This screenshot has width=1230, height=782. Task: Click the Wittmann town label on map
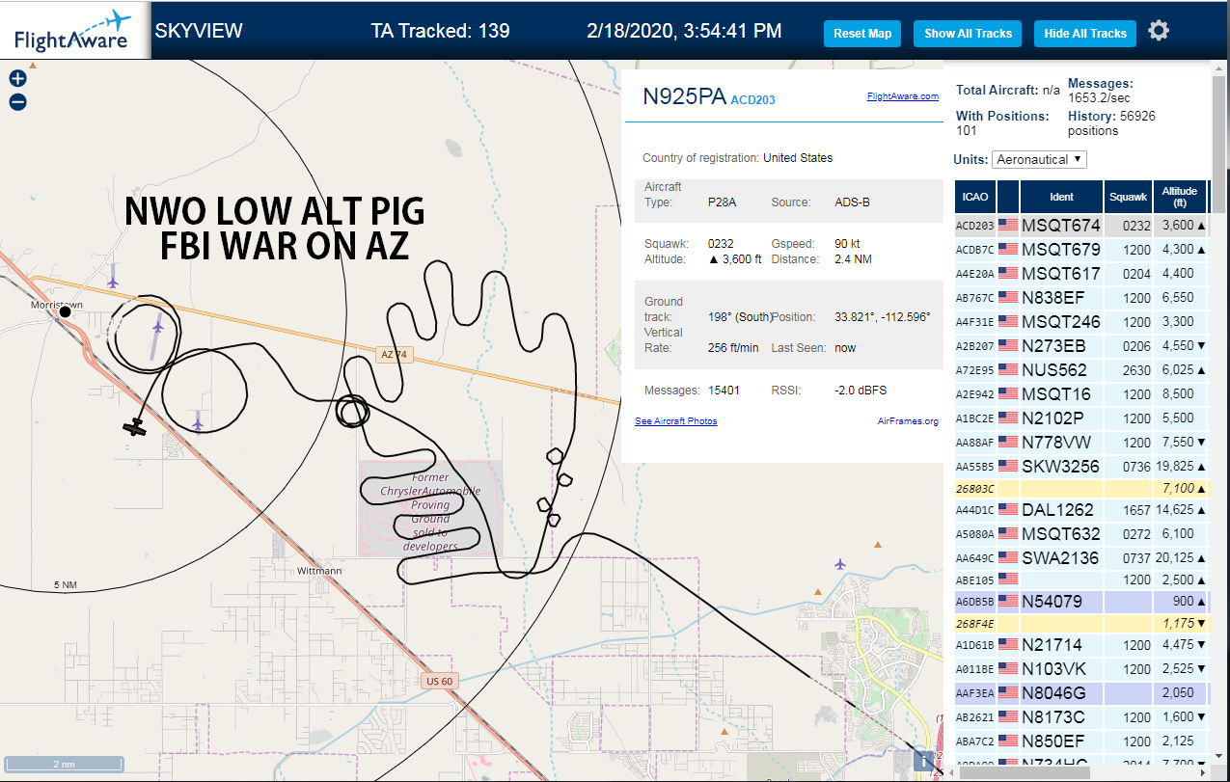(x=318, y=571)
